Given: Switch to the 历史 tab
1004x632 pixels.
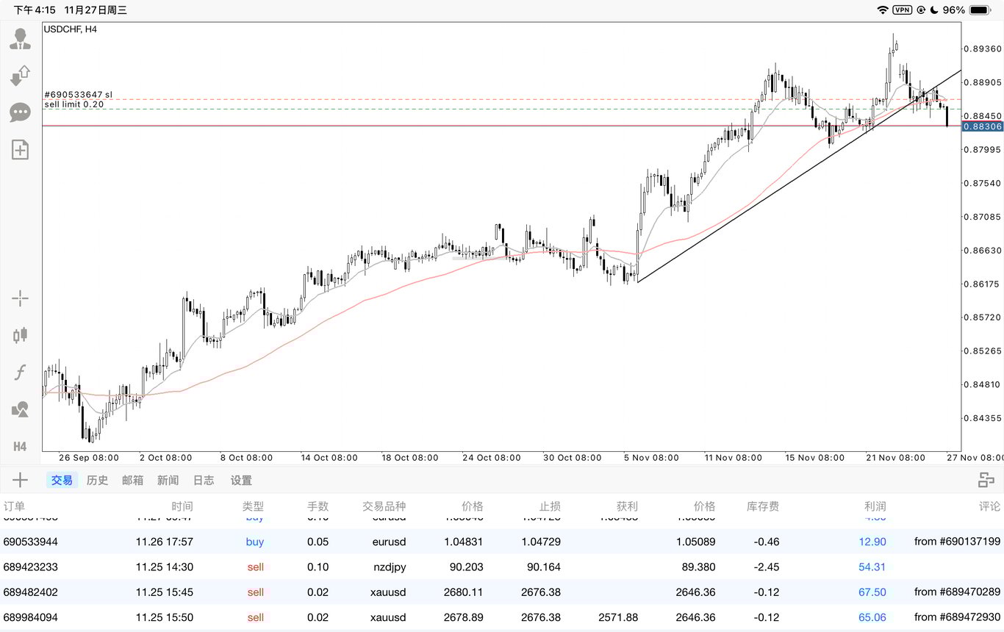Looking at the screenshot, I should pos(97,481).
